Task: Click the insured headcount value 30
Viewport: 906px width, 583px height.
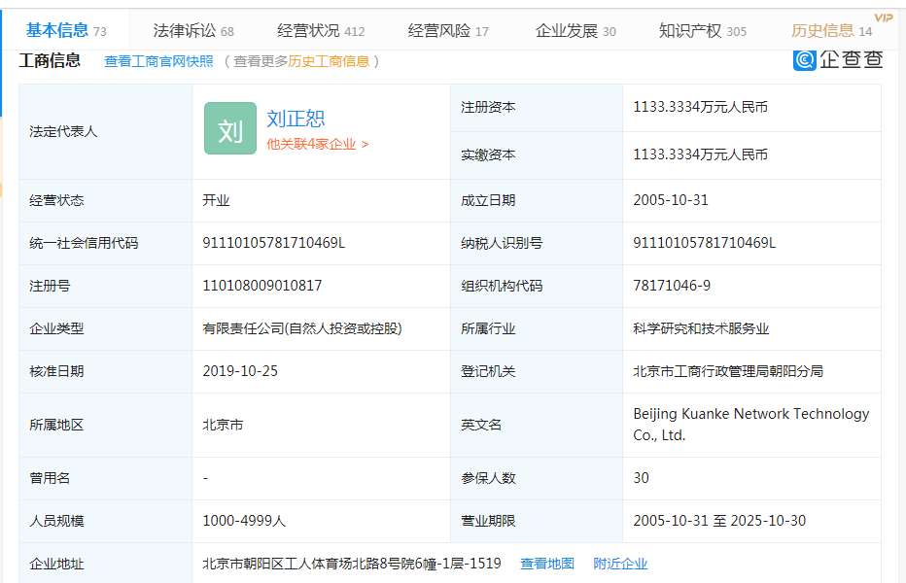Action: pos(641,478)
